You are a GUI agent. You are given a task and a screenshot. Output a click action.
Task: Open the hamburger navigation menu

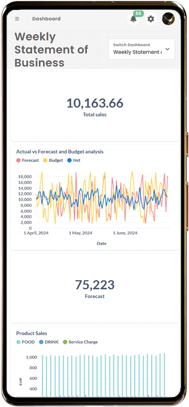pos(17,19)
